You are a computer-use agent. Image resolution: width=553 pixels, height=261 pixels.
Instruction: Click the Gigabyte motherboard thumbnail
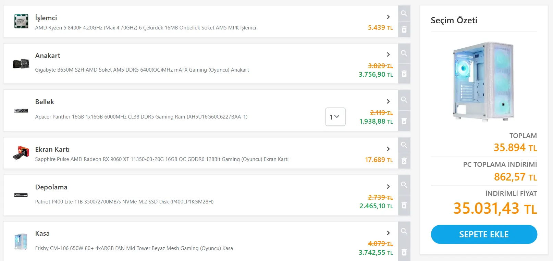click(x=21, y=64)
